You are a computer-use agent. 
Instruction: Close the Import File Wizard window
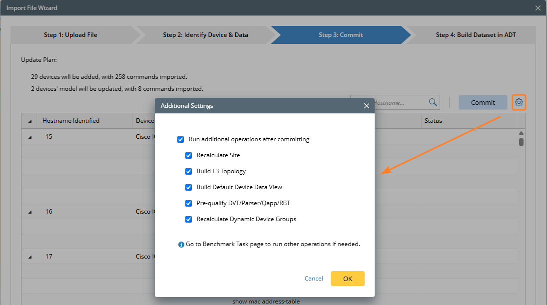pyautogui.click(x=538, y=8)
